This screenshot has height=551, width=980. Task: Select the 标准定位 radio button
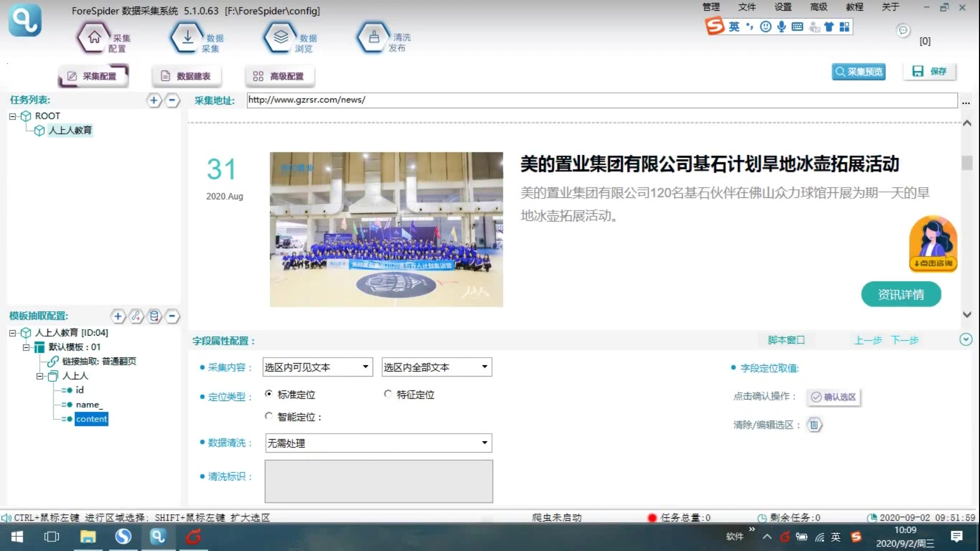pyautogui.click(x=268, y=394)
